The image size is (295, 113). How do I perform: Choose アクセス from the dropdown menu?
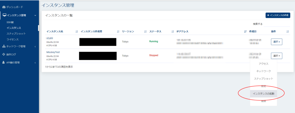coord(263,64)
